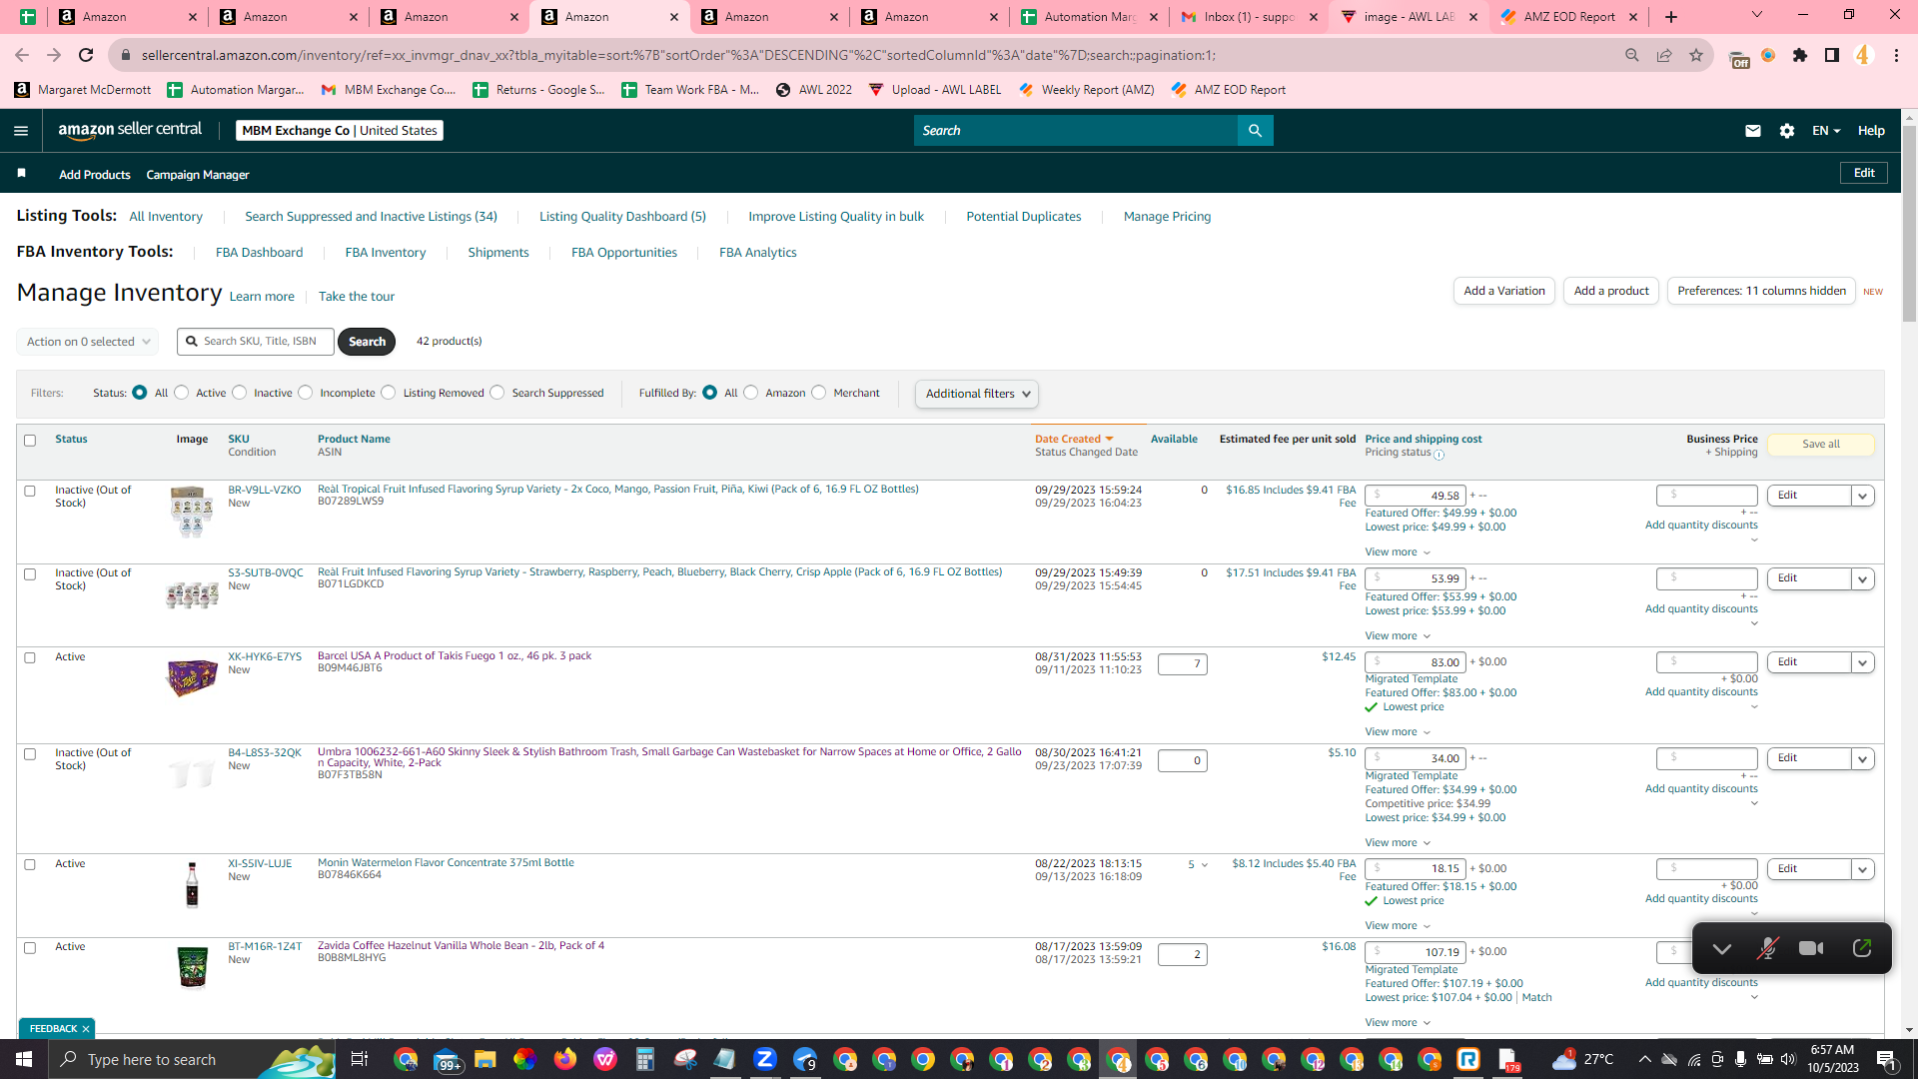Filter Fulfilled By Amazon
Image resolution: width=1918 pixels, height=1079 pixels.
coord(751,393)
